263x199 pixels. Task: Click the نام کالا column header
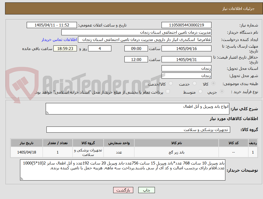176,143
